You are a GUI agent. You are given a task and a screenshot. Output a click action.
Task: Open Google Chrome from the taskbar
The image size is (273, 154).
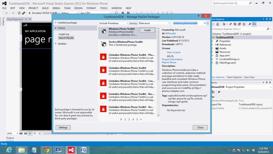coord(46,150)
